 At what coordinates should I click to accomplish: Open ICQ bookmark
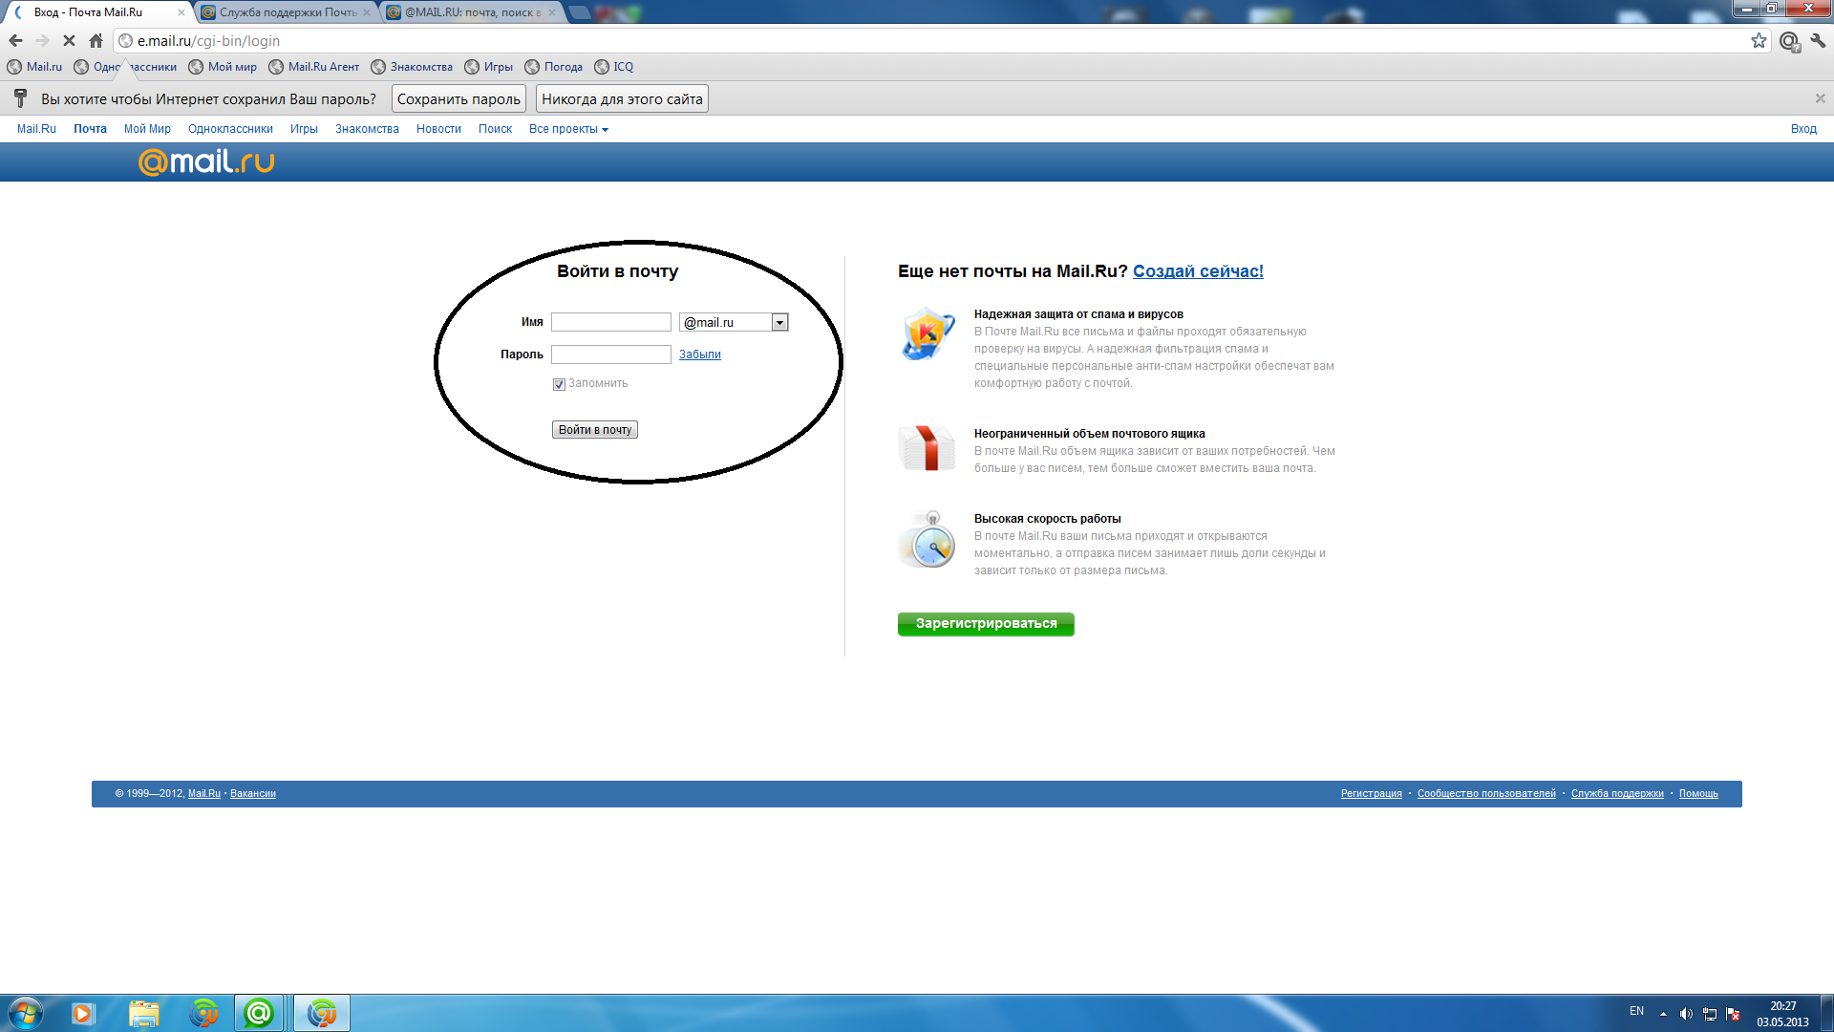pos(613,67)
